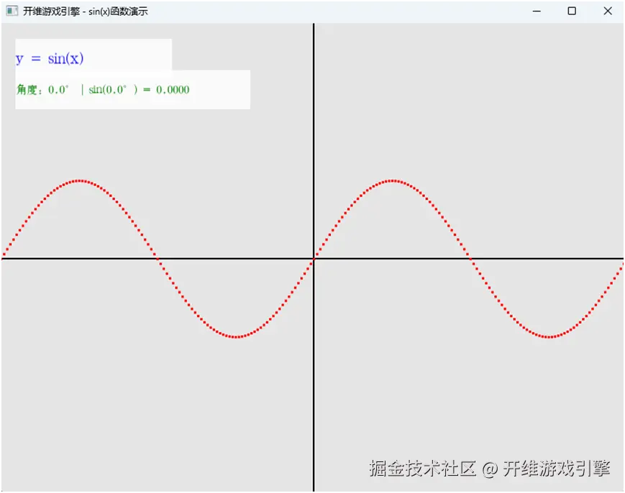
Task: Click the 'y = sin(x)' formula label
Action: click(x=50, y=58)
